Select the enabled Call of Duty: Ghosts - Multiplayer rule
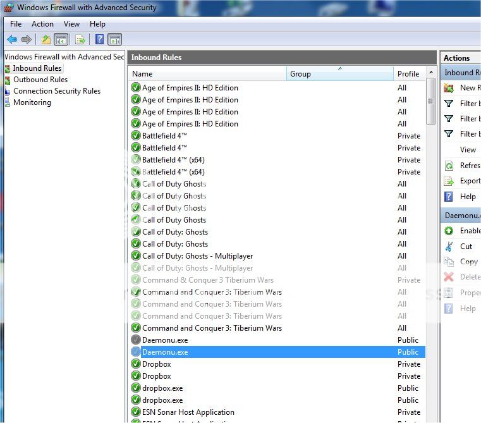Viewport: 481px width, 423px height. click(x=197, y=256)
